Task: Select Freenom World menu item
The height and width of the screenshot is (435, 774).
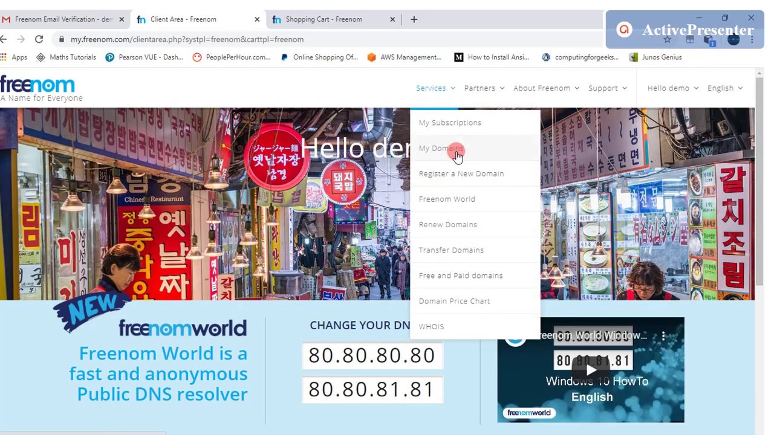Action: click(475, 199)
